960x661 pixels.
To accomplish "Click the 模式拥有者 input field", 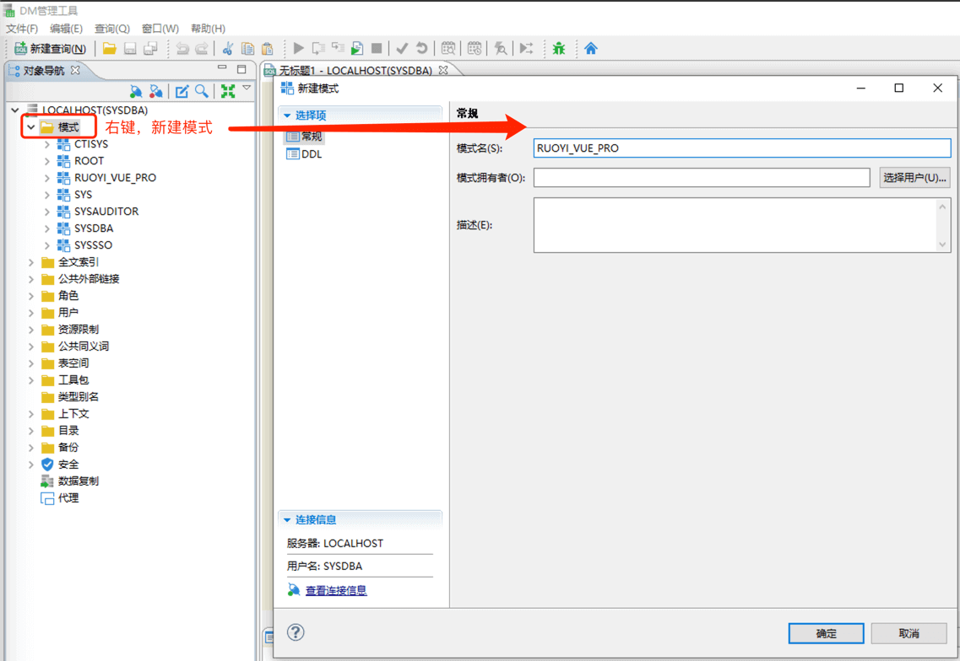I will (x=701, y=178).
